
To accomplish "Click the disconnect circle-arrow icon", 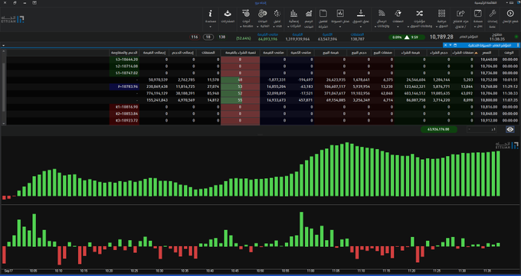I will tap(510, 13).
